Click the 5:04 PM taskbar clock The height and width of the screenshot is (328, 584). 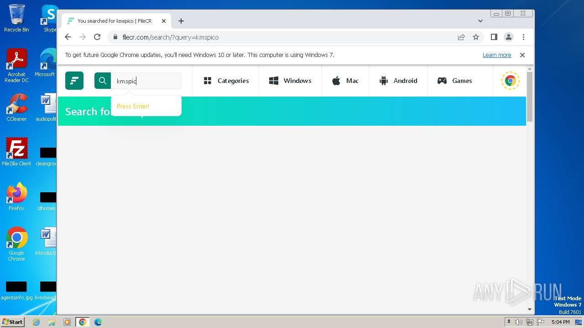click(560, 322)
